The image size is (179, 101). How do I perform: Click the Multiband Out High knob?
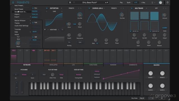[154, 35]
